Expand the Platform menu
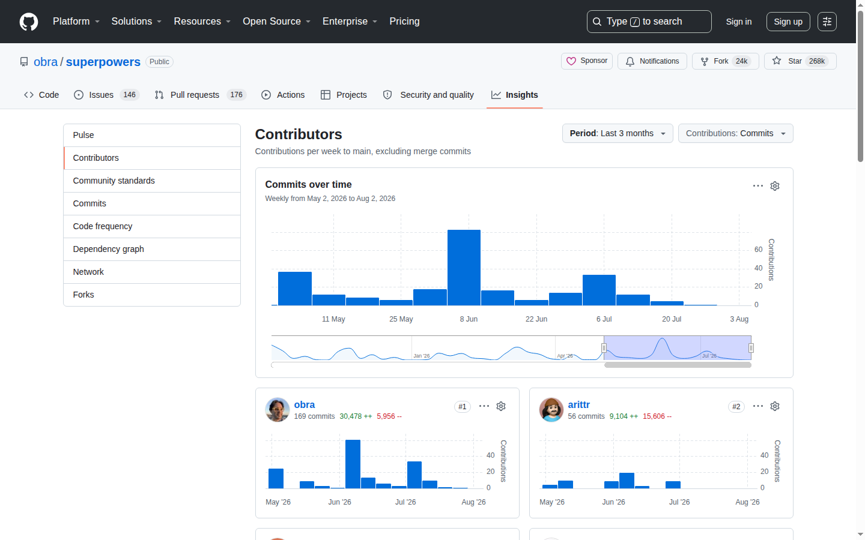Image resolution: width=865 pixels, height=540 pixels. pyautogui.click(x=76, y=22)
